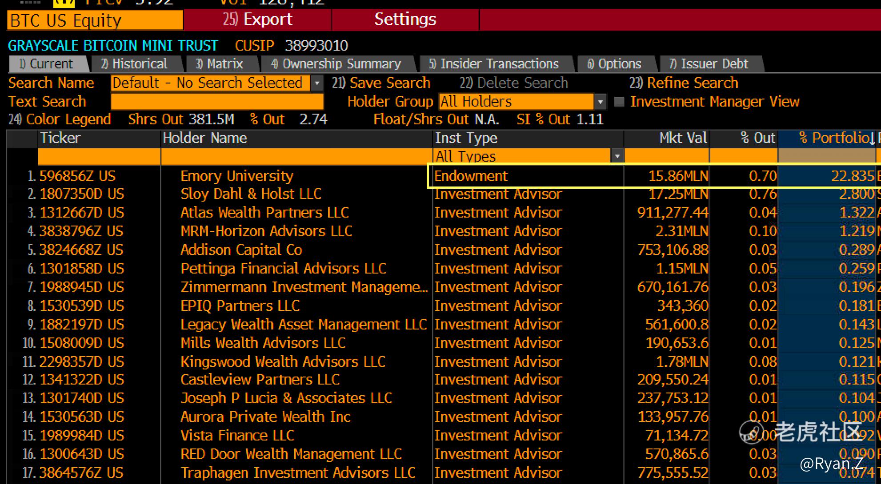Click the BTC US Equity security field
This screenshot has width=881, height=484.
pyautogui.click(x=95, y=20)
